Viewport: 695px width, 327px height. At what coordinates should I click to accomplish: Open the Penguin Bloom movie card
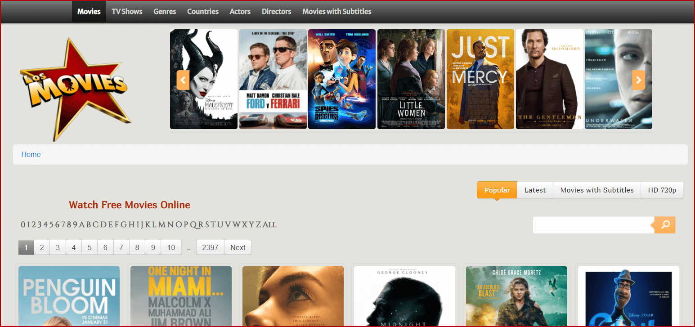69,296
